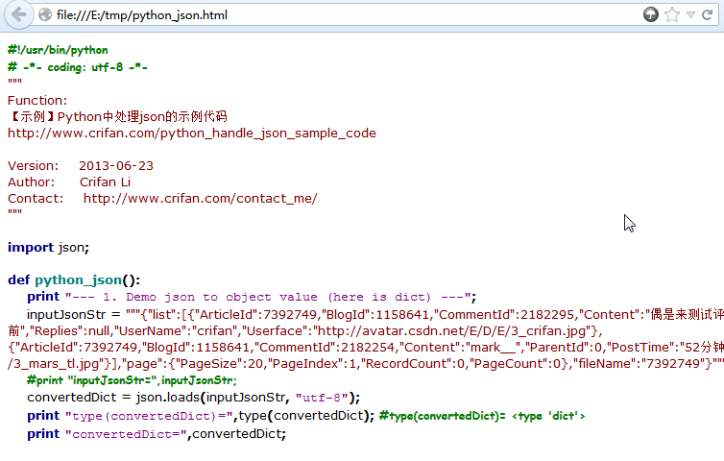Click the 'import json;' statement
The width and height of the screenshot is (724, 461).
click(x=48, y=248)
